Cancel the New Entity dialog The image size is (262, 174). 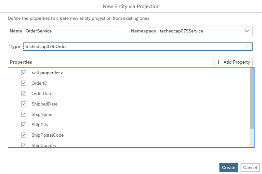[250, 168]
